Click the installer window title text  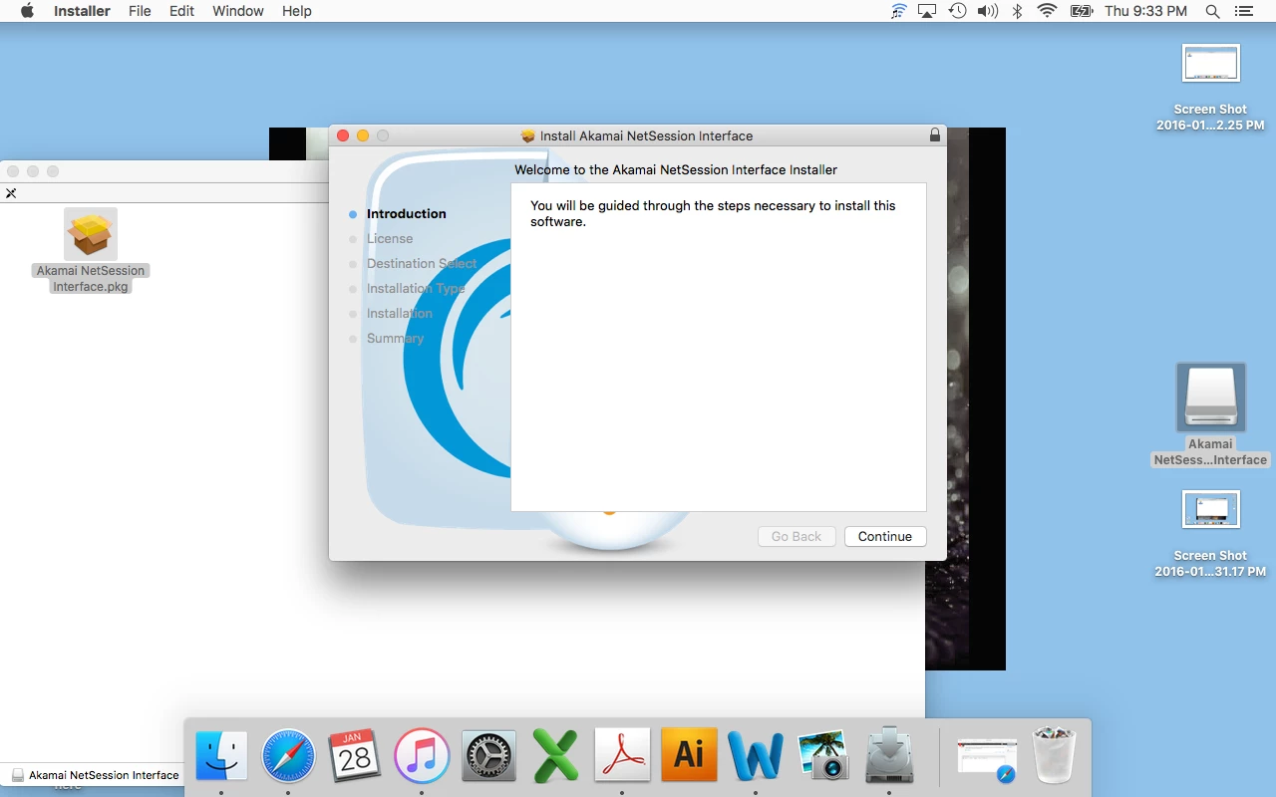coord(646,135)
